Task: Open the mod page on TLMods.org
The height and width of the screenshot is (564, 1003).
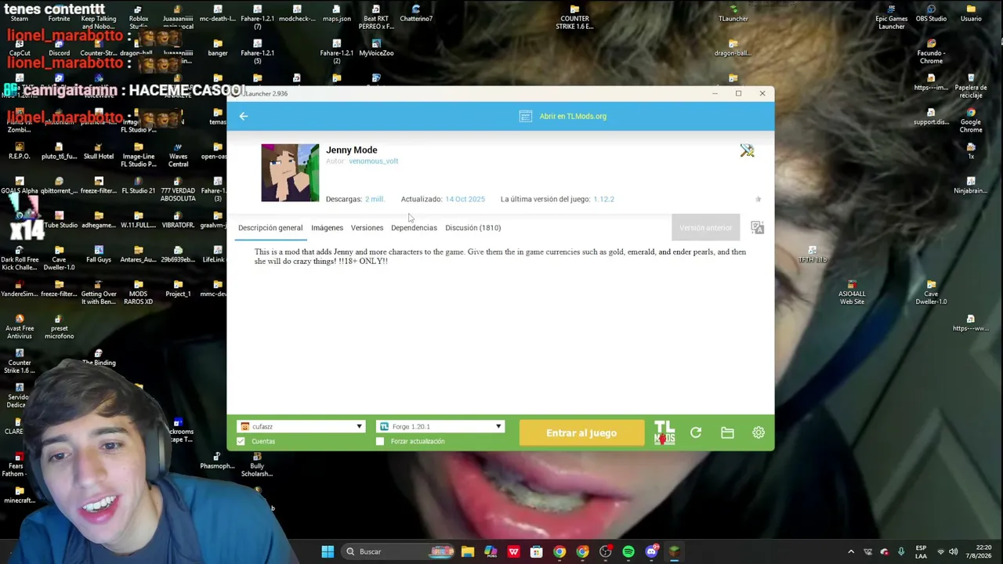Action: coord(563,116)
